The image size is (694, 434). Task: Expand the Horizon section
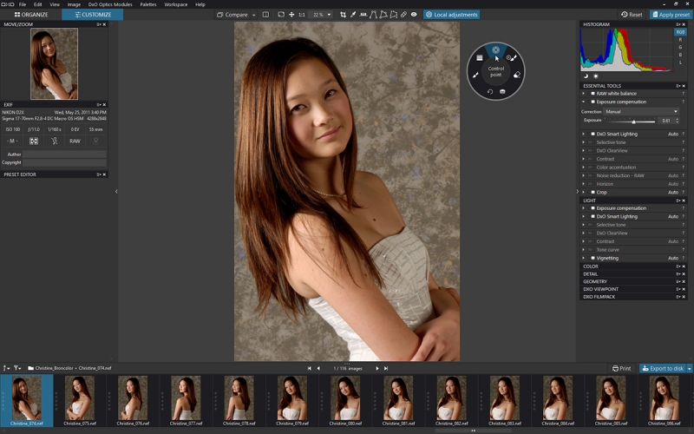tap(583, 184)
